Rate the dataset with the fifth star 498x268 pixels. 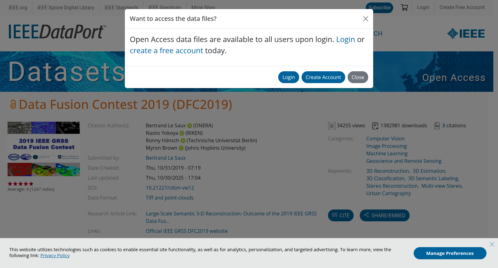pos(31,184)
